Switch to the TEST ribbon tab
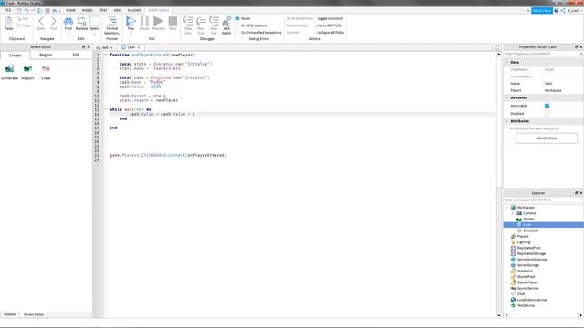This screenshot has height=328, width=584. [x=103, y=10]
